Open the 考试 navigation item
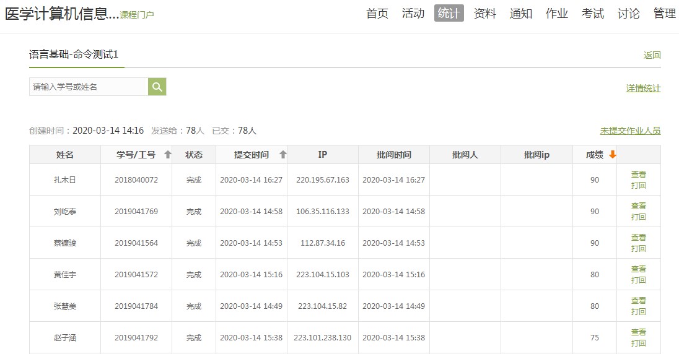The width and height of the screenshot is (679, 354). coord(593,14)
